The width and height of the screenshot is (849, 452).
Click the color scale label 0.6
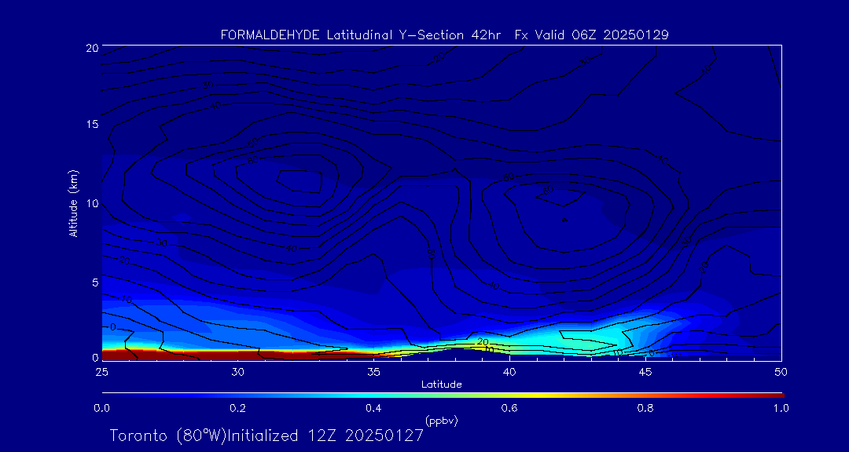pyautogui.click(x=509, y=408)
